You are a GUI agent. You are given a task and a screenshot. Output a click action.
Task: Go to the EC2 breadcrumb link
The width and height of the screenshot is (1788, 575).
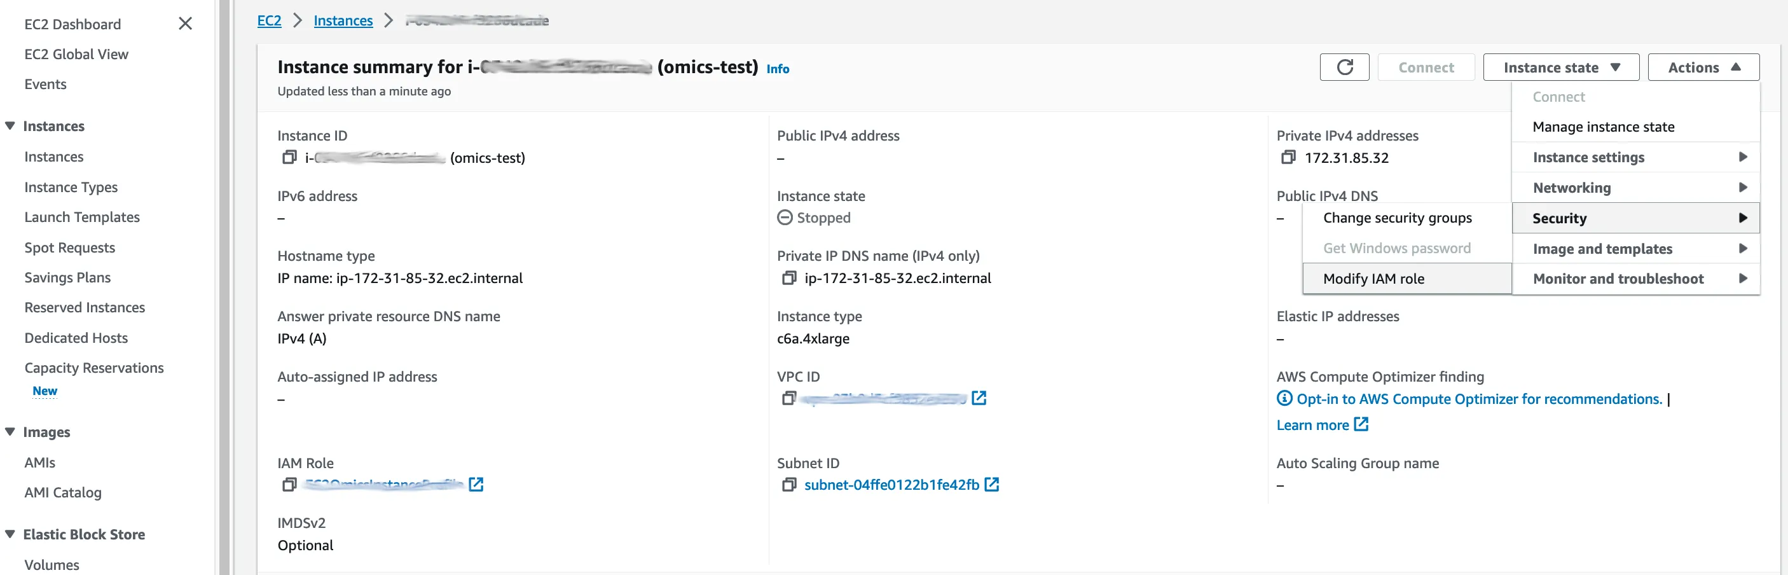[270, 20]
